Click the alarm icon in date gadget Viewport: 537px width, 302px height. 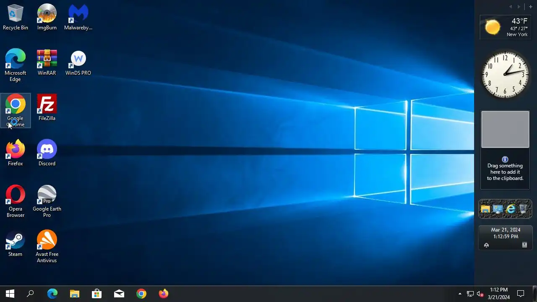tap(486, 245)
